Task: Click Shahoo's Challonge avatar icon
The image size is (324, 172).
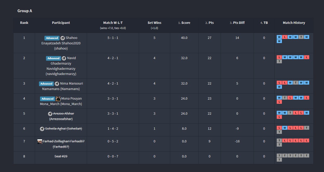Action: click(63, 38)
